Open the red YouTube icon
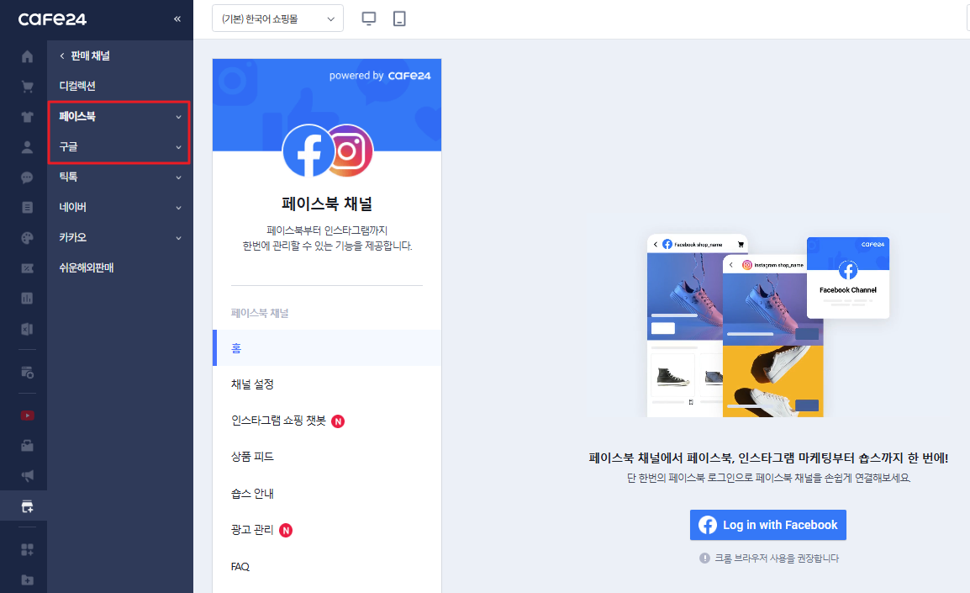 tap(27, 416)
